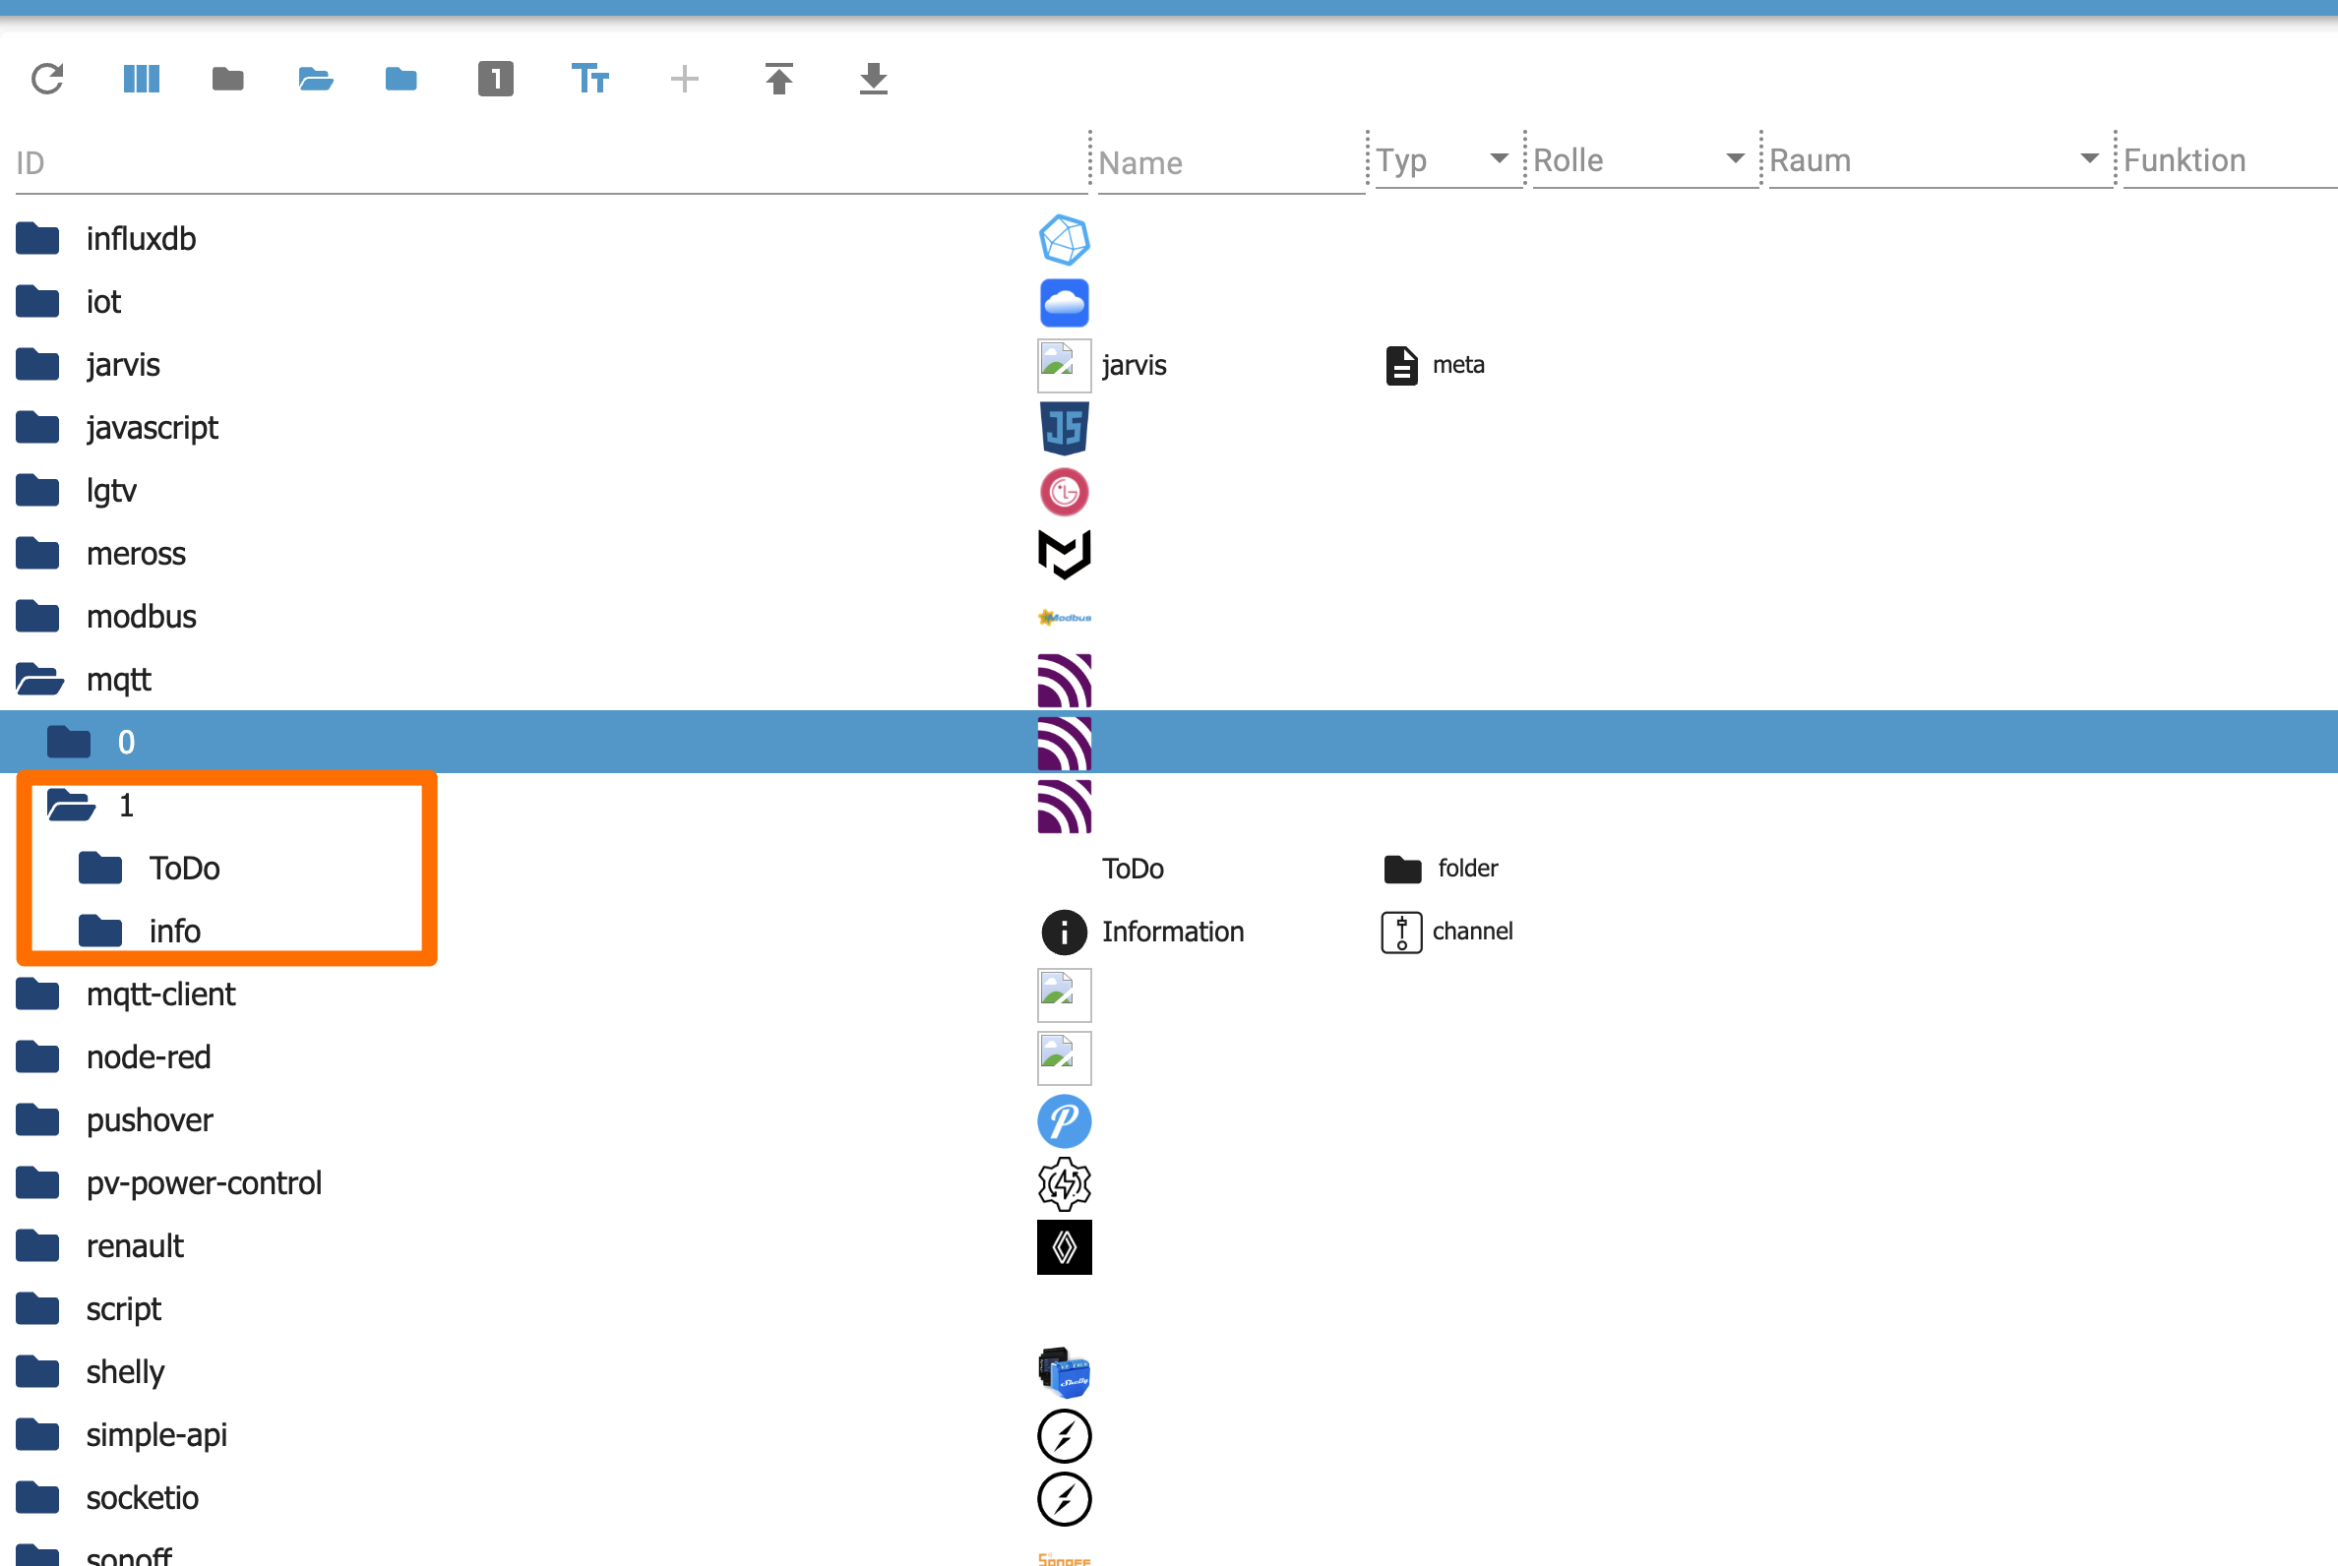The image size is (2338, 1566).
Task: Click the collapse all folders icon
Action: pyautogui.click(x=228, y=79)
